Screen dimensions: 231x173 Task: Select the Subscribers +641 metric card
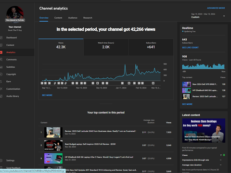151,47
